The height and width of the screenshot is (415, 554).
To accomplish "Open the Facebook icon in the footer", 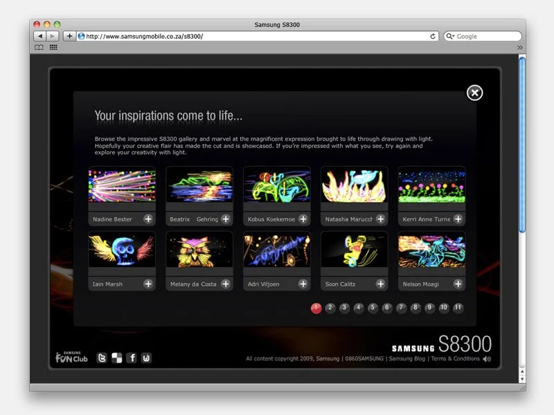I will [x=132, y=358].
